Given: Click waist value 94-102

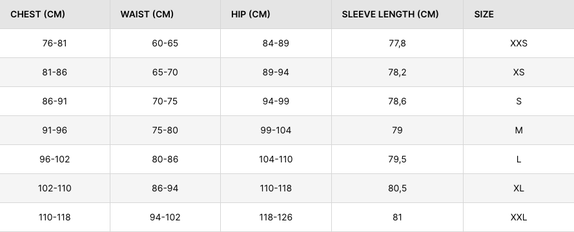Looking at the screenshot, I should [165, 217].
